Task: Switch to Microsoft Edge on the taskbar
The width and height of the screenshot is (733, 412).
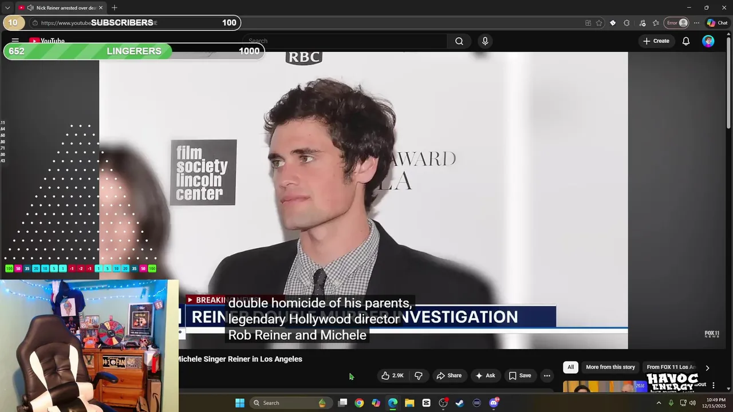Action: click(x=393, y=403)
